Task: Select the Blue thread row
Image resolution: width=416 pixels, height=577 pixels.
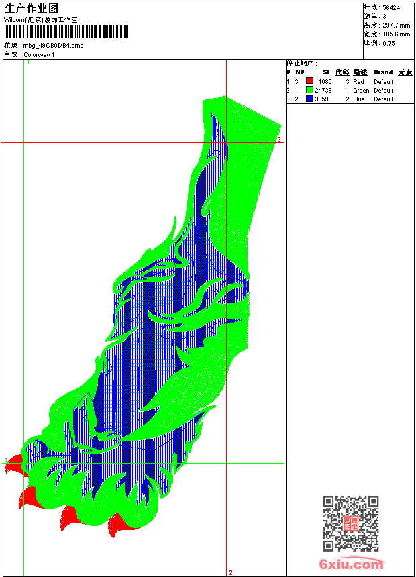Action: (x=350, y=99)
